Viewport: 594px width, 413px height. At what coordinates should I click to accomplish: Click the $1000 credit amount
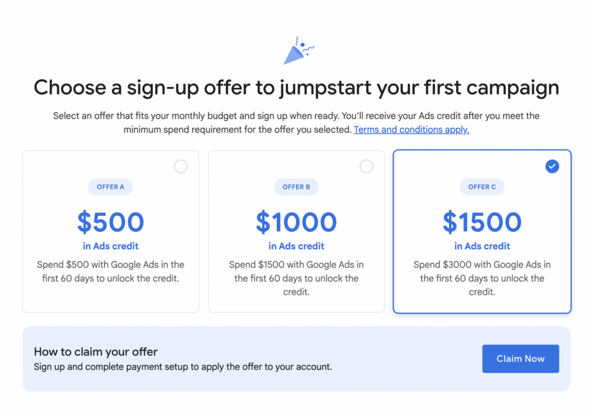296,222
